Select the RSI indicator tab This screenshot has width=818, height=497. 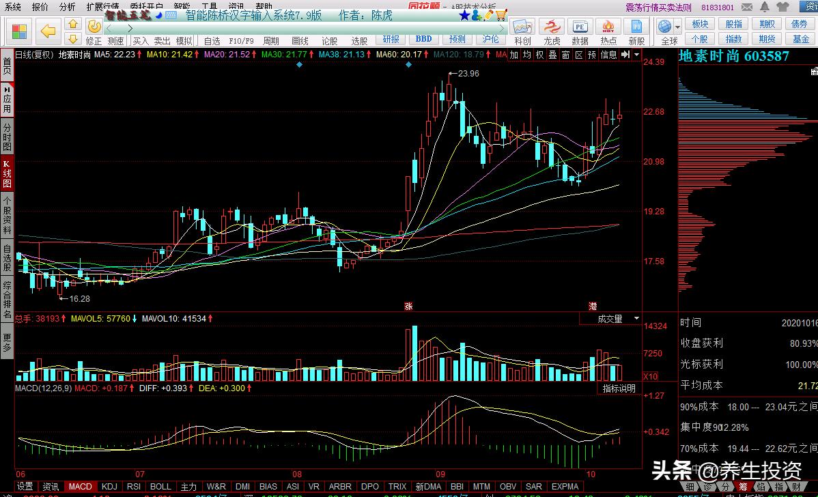click(134, 487)
